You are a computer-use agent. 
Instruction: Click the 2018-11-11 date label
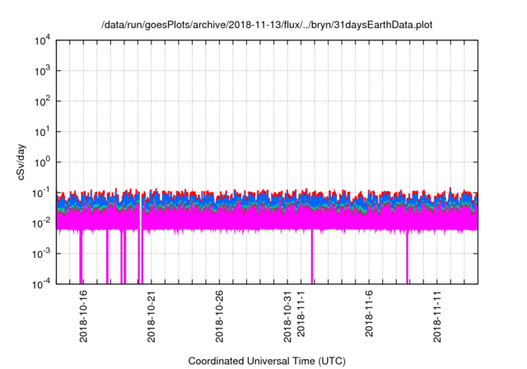click(x=437, y=316)
